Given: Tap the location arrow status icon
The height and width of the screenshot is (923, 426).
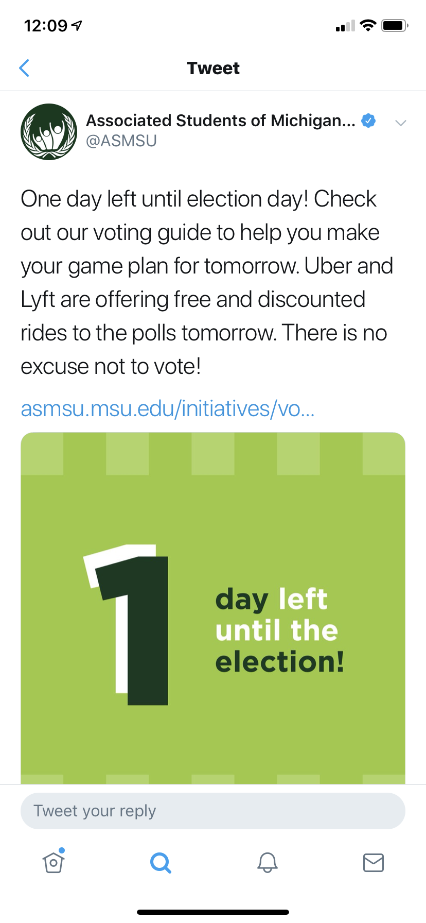Looking at the screenshot, I should pos(77,25).
